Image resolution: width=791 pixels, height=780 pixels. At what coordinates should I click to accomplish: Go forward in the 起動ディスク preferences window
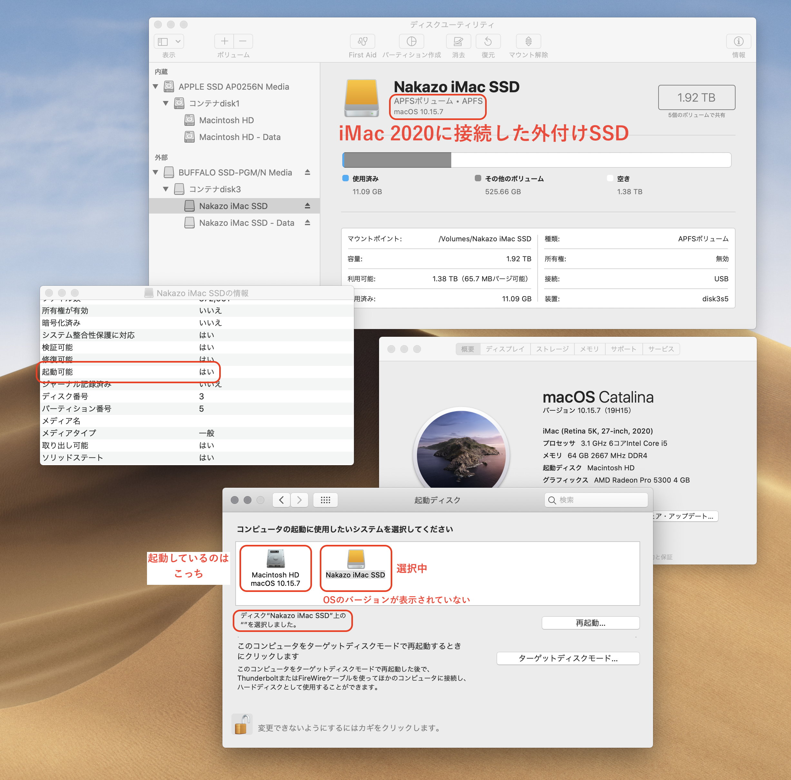(299, 500)
